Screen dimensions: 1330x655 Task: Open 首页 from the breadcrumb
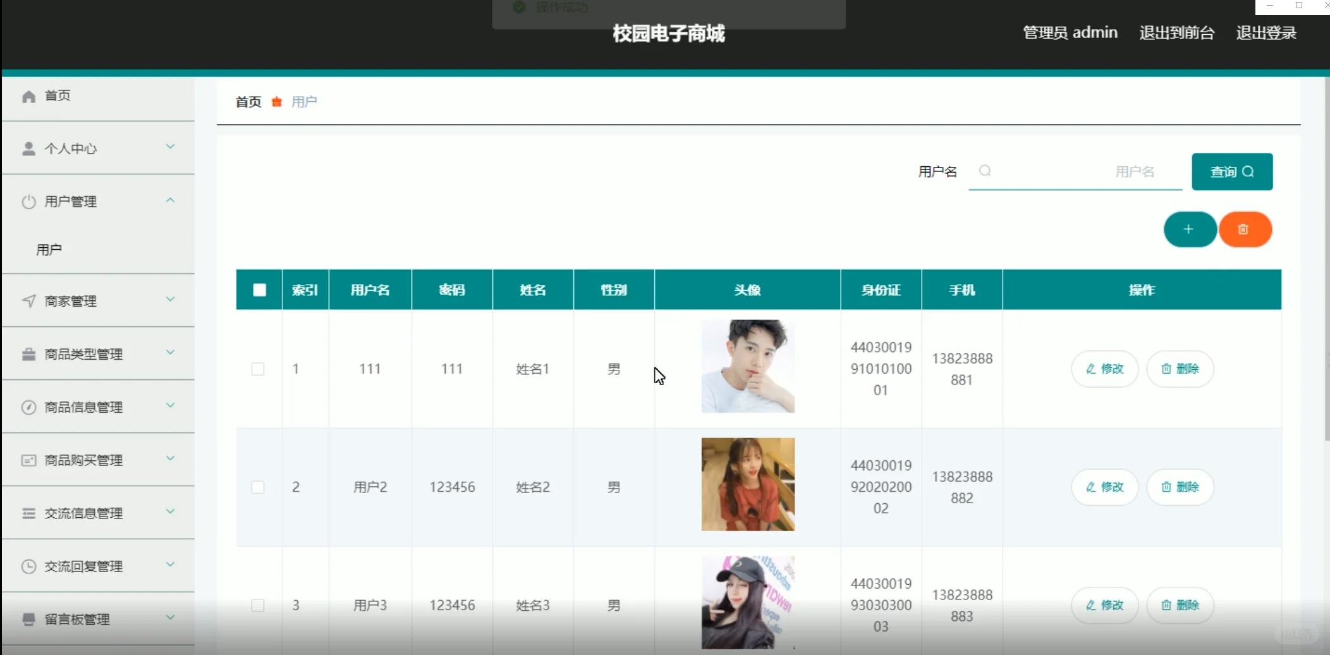pos(248,102)
